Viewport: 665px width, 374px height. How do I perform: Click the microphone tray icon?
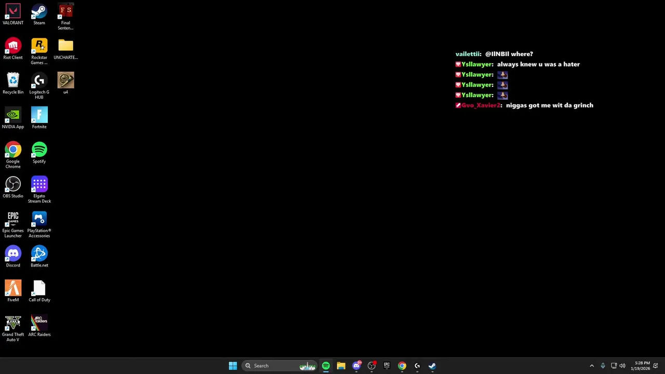point(603,366)
